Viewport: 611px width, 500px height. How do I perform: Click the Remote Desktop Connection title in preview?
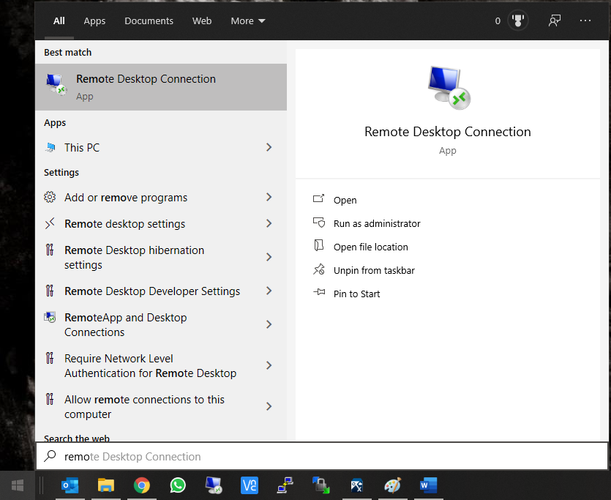(447, 132)
